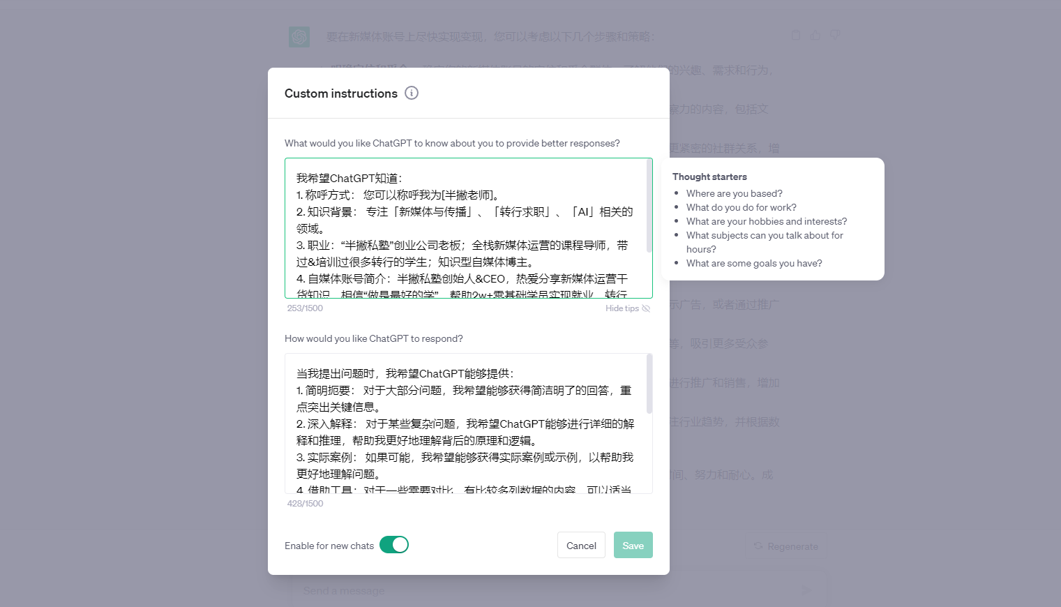Toggle off Enable for new chats switch

pyautogui.click(x=394, y=545)
